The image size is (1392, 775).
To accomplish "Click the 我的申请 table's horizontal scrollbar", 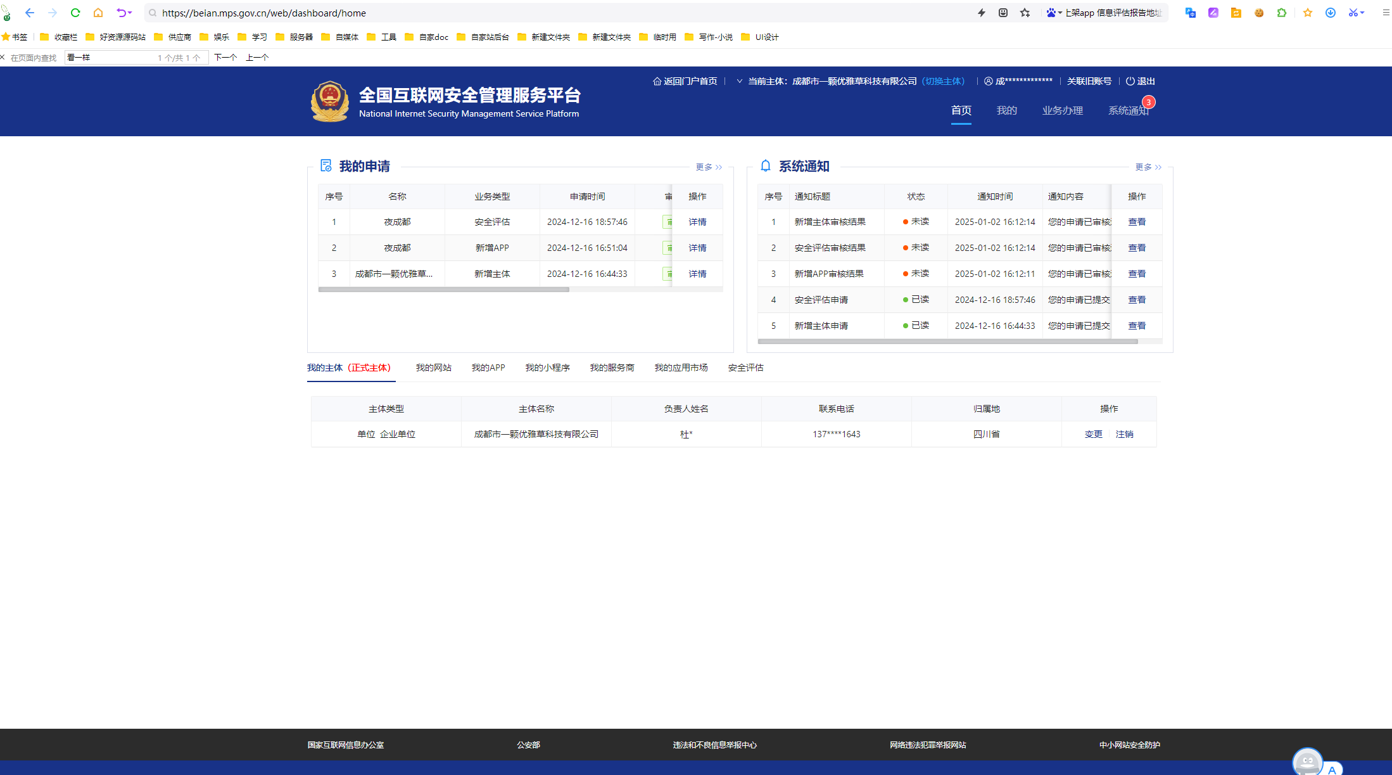I will point(443,290).
